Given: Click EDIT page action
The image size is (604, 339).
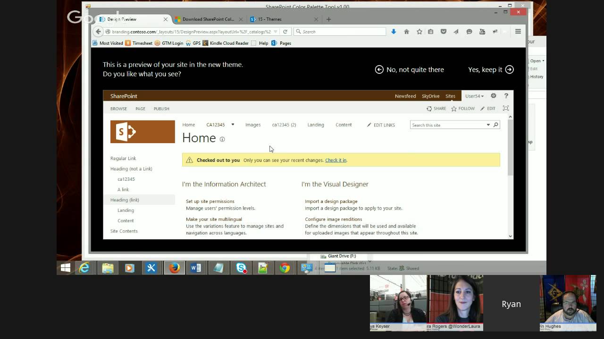Looking at the screenshot, I should [488, 109].
